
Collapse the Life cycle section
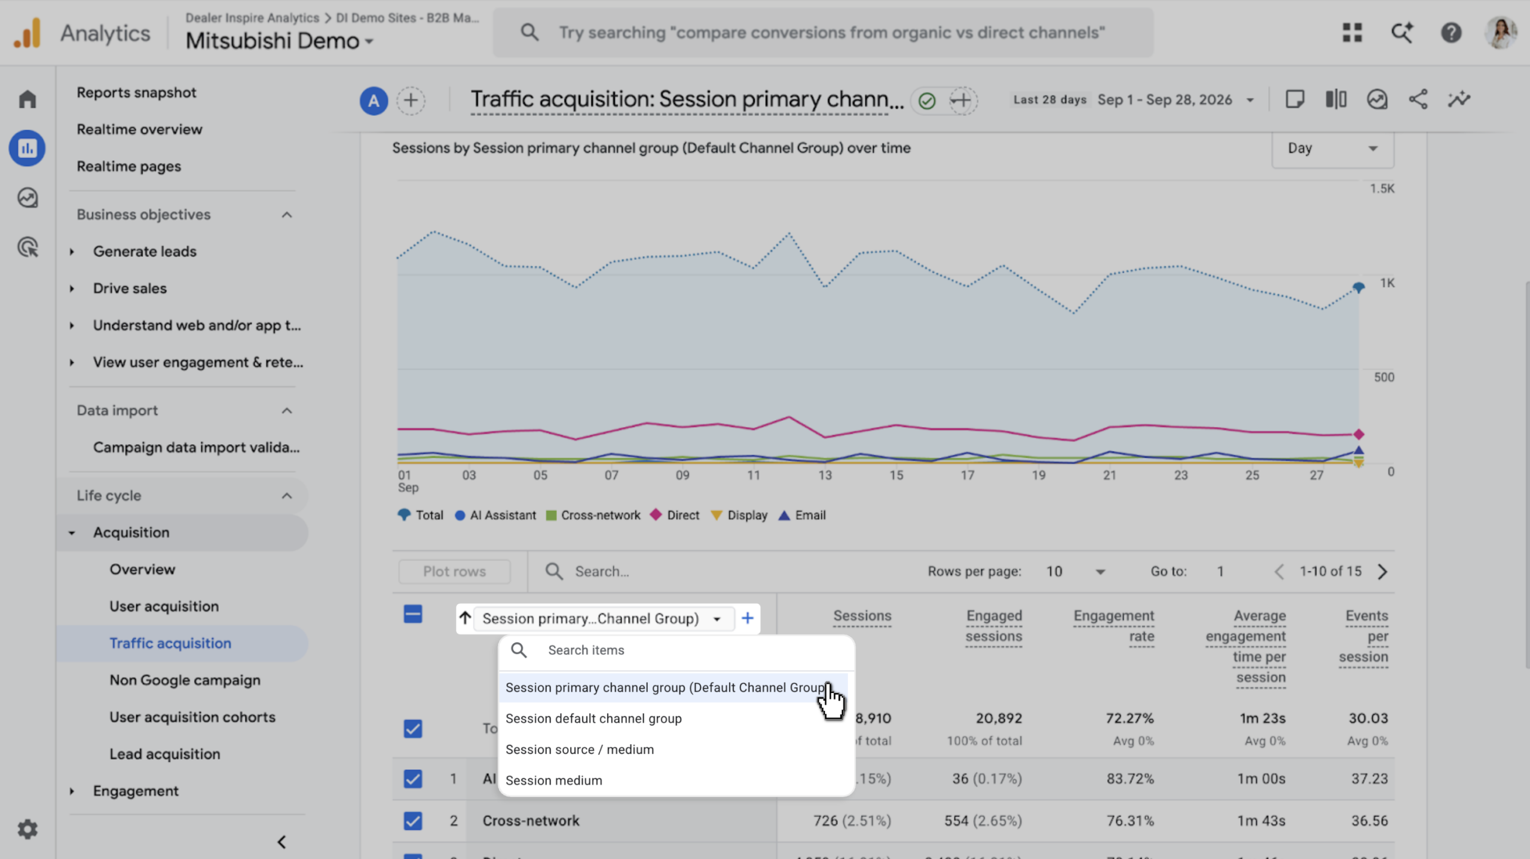[287, 496]
